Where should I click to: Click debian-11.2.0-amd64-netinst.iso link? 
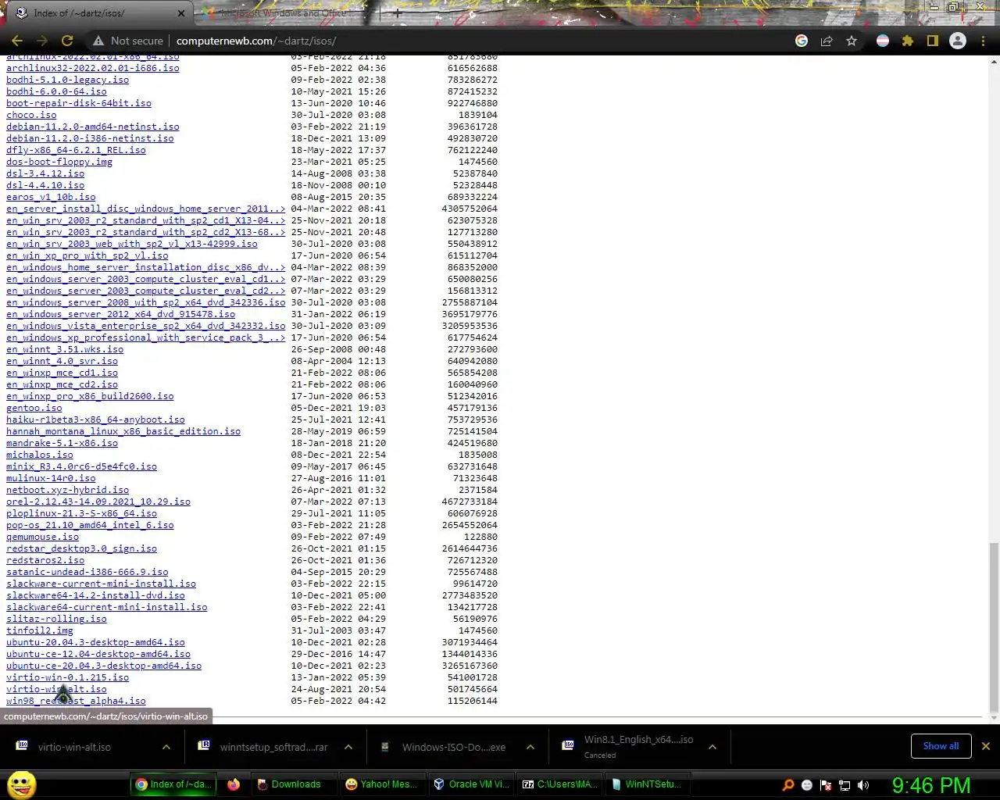point(93,127)
